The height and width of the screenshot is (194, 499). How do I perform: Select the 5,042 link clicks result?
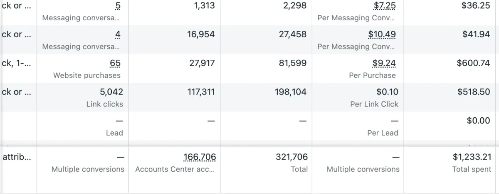109,92
